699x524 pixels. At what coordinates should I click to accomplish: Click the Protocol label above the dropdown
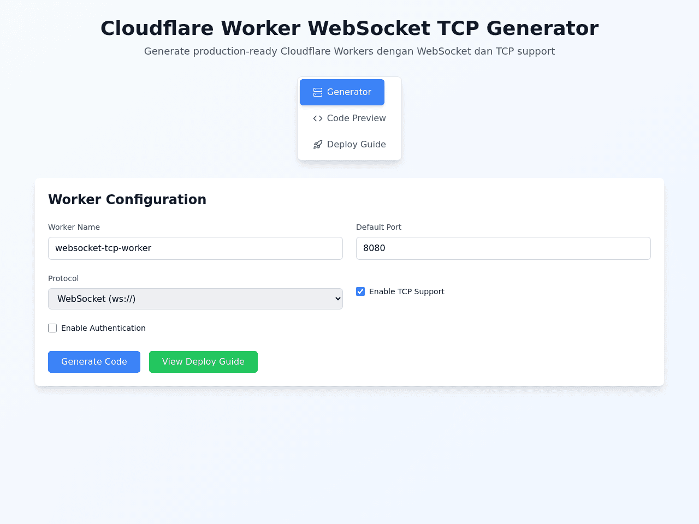pyautogui.click(x=63, y=278)
